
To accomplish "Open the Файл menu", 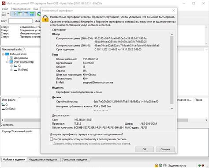I will [5, 9].
